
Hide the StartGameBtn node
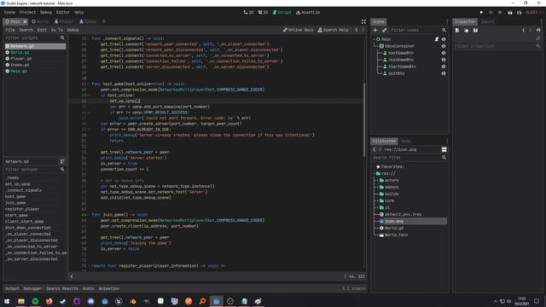tap(444, 67)
